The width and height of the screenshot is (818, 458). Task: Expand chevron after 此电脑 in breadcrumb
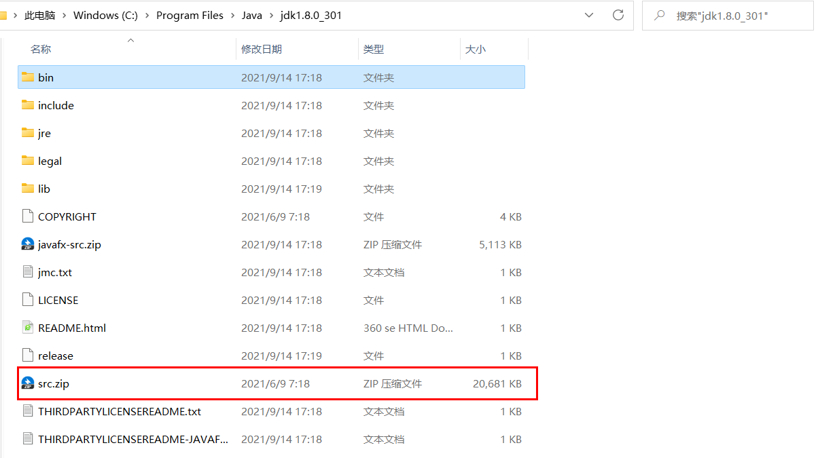(65, 15)
